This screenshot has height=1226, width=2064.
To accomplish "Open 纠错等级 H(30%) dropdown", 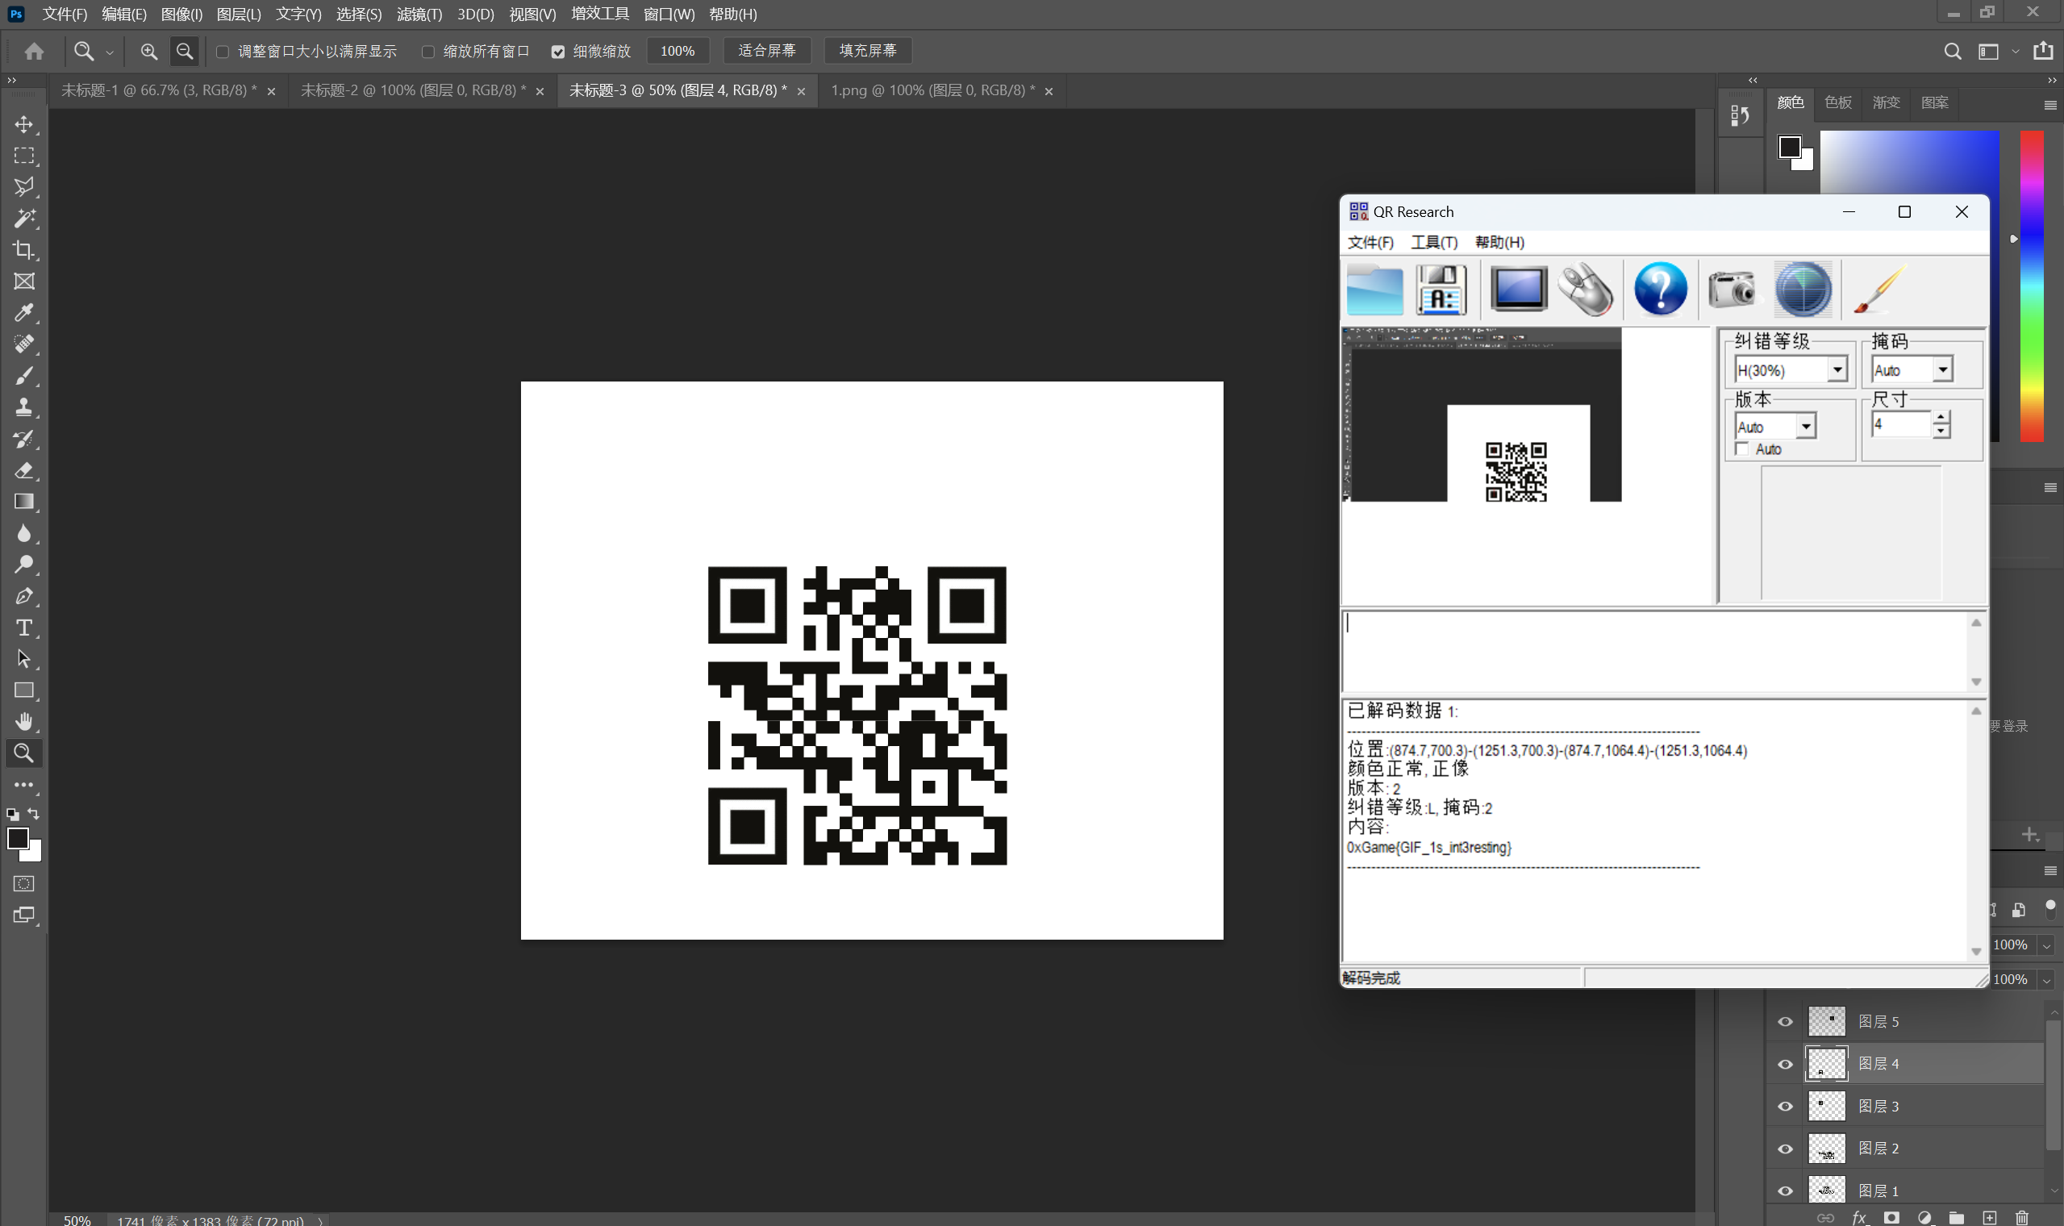I will tap(1837, 370).
